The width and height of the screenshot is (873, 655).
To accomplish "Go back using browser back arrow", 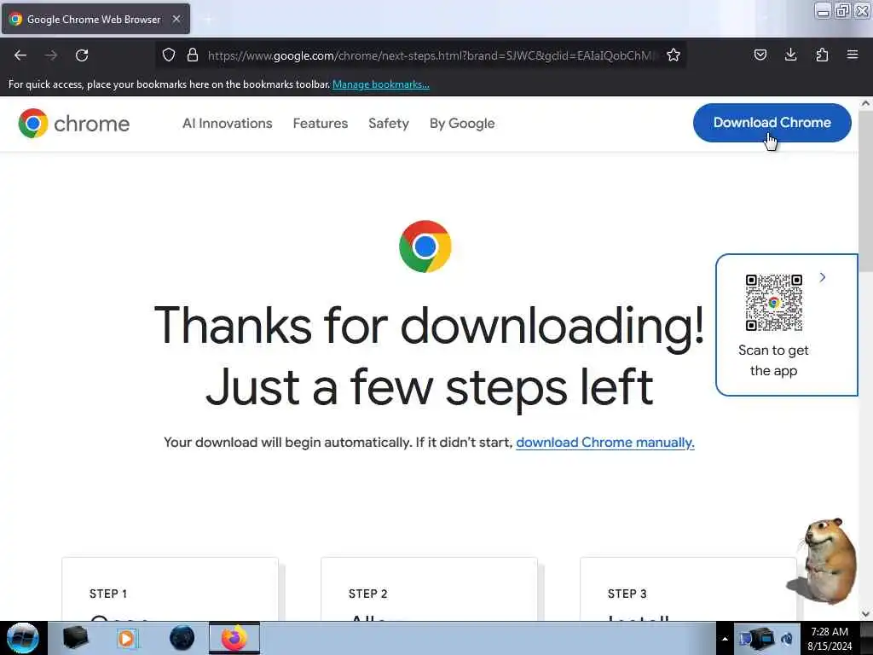I will (20, 55).
